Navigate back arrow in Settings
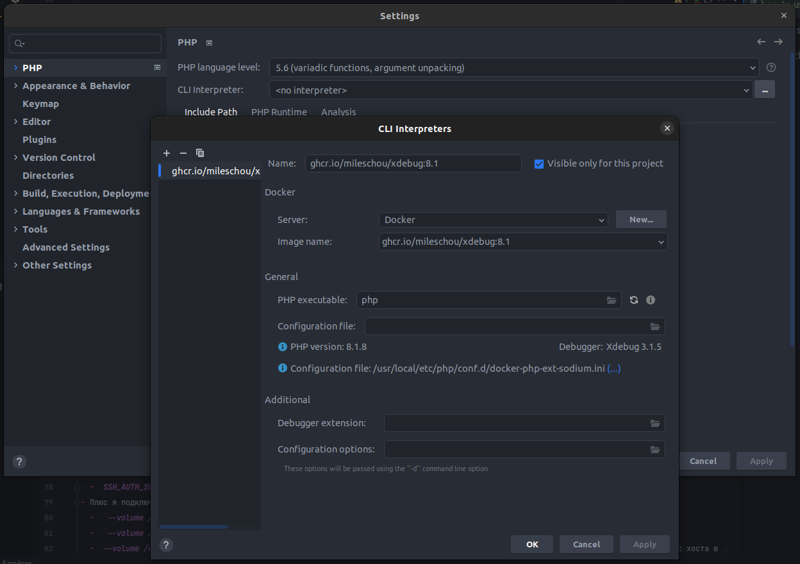 tap(761, 42)
